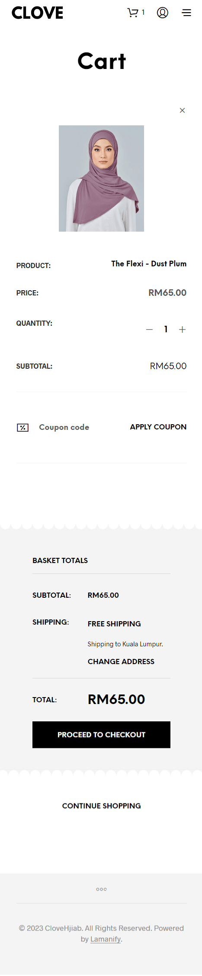The image size is (202, 976).
Task: Remove The Flexi item with X icon
Action: 182,110
